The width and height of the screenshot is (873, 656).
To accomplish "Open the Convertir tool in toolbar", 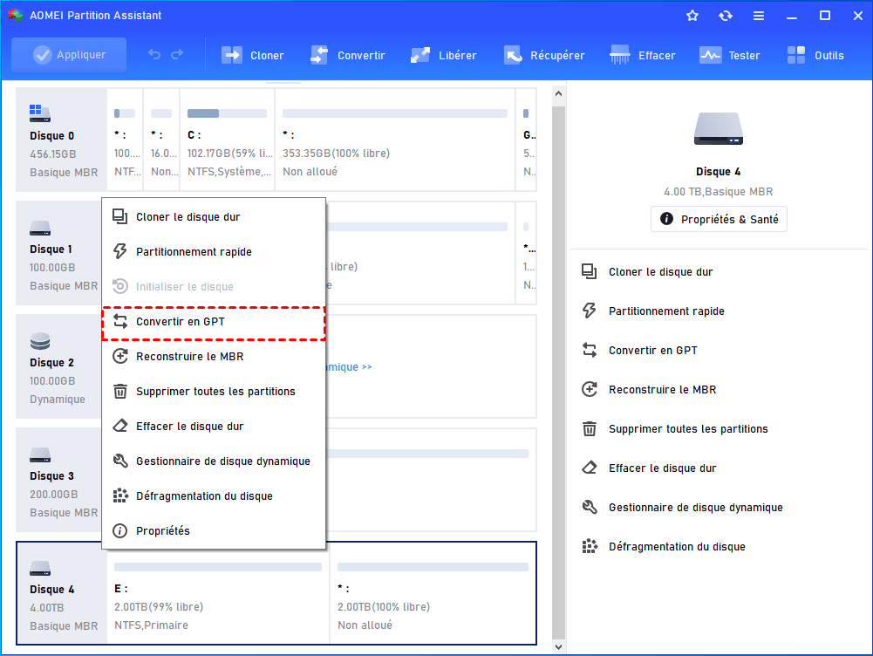I will point(319,55).
